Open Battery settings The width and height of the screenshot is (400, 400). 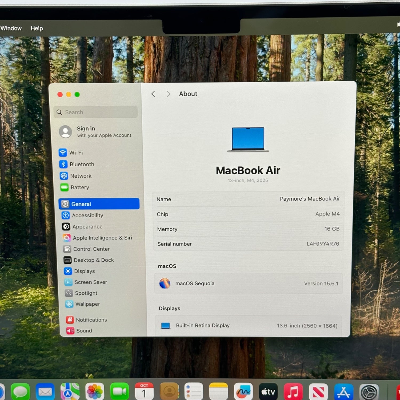click(79, 187)
